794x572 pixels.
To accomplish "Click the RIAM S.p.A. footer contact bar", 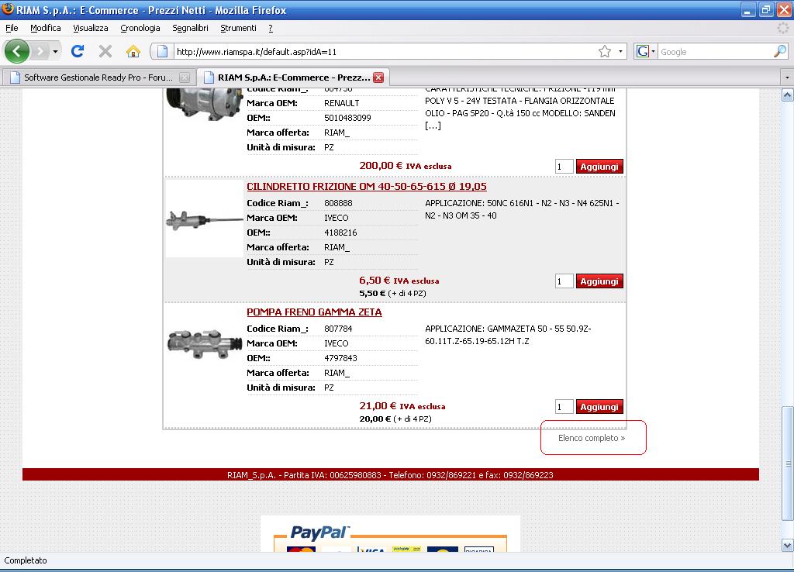I will [x=391, y=475].
